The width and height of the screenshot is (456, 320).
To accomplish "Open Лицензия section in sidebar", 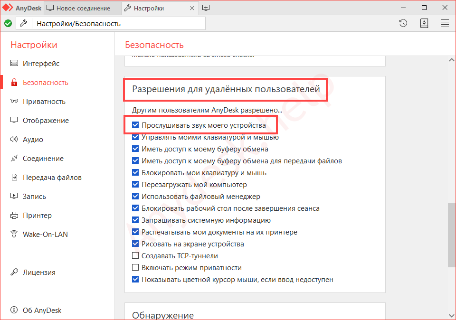I will [39, 273].
